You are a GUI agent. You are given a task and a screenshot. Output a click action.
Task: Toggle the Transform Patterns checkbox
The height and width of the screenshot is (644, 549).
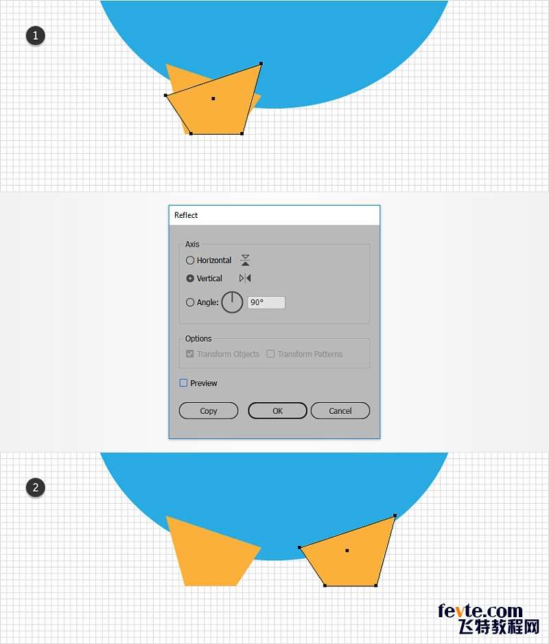[x=270, y=354]
